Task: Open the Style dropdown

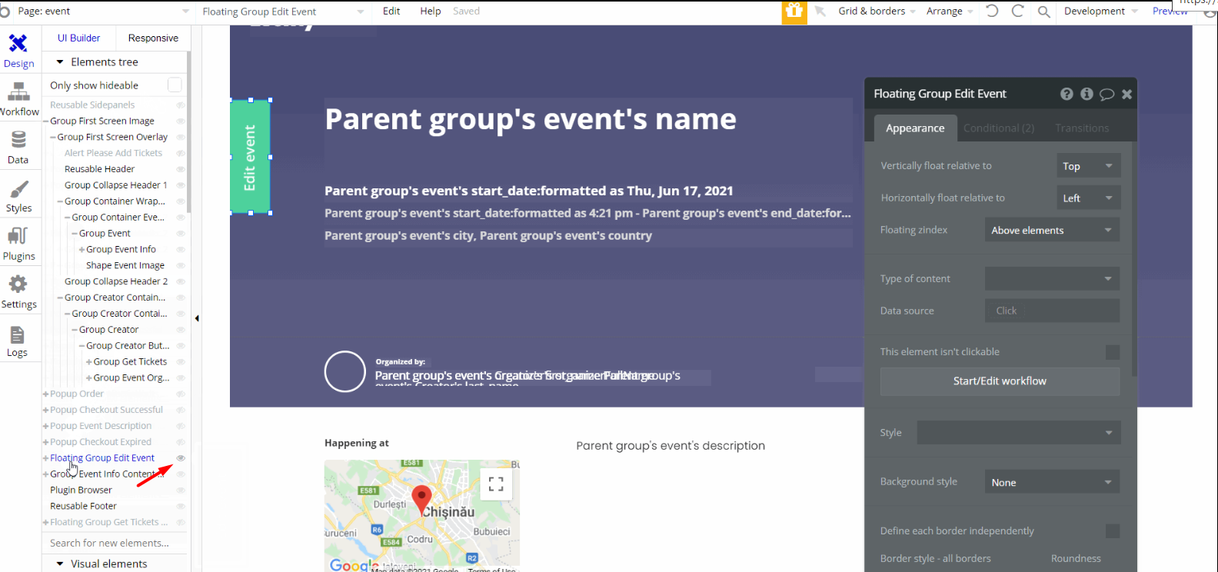Action: pos(1019,433)
